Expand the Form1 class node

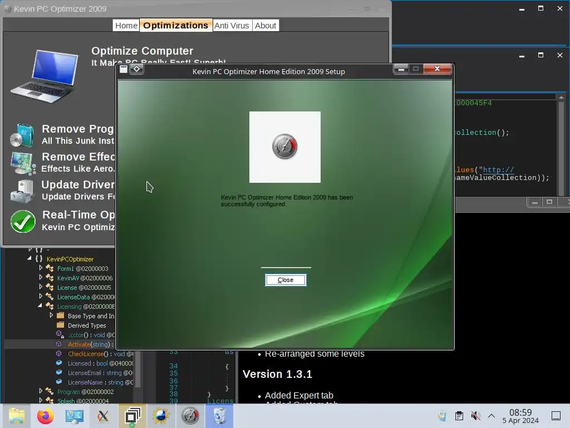point(41,268)
